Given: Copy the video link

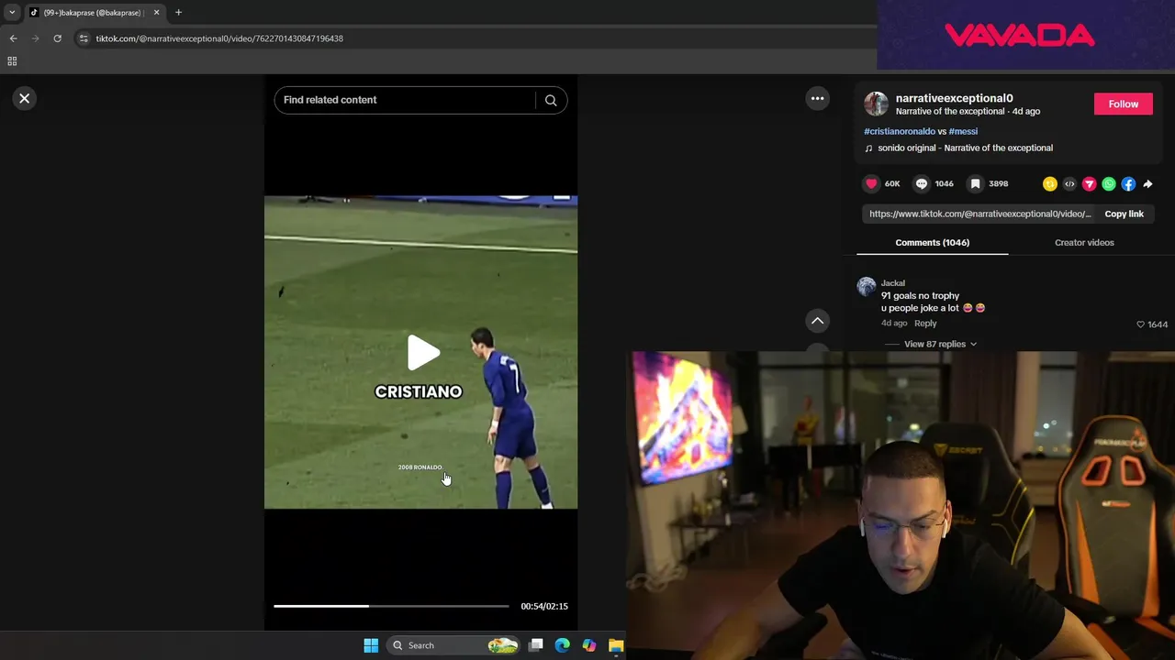Looking at the screenshot, I should coord(1124,214).
